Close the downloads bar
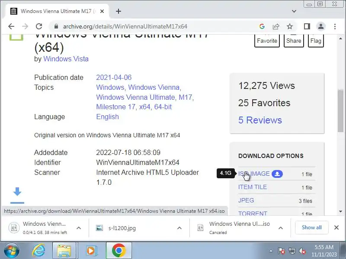346x259 pixels. (336, 227)
